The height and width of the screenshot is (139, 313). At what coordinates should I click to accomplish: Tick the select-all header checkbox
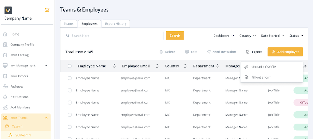70,66
